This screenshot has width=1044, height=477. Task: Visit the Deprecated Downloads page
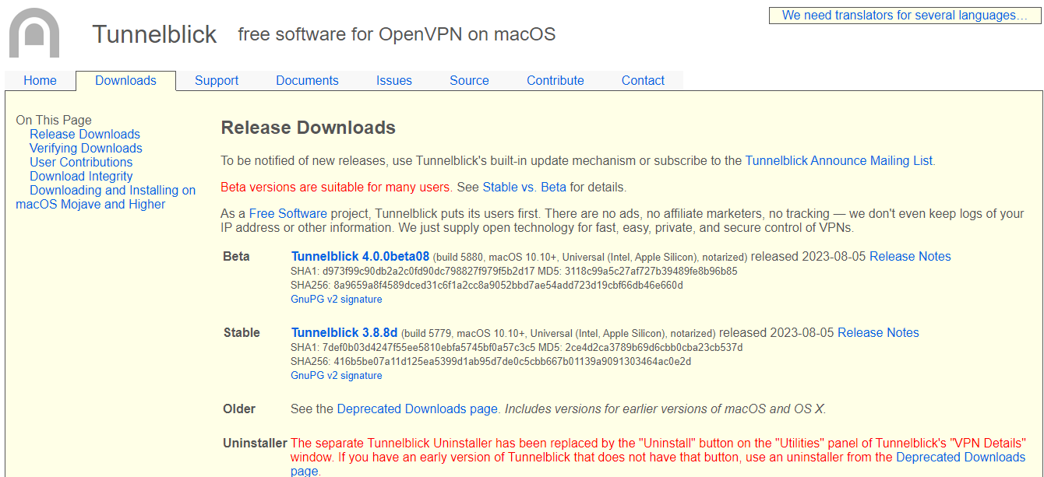416,409
